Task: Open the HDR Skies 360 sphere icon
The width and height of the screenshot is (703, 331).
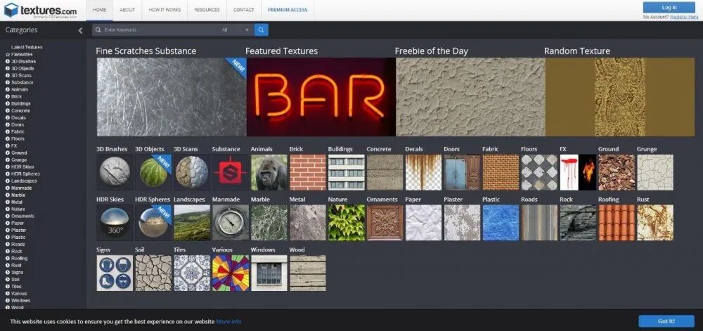Action: point(115,223)
